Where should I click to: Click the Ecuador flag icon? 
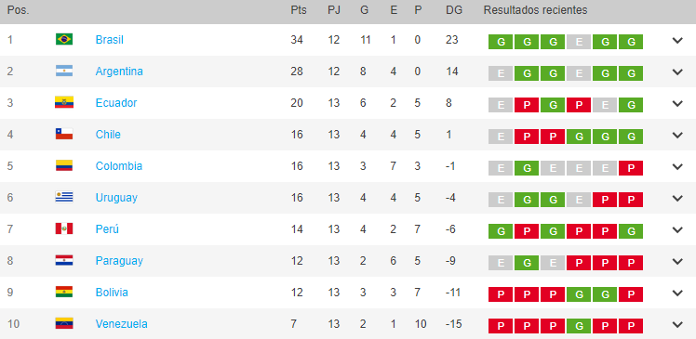pos(64,103)
